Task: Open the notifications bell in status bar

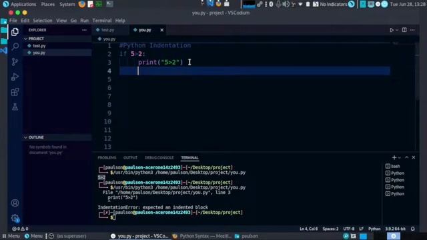Action: (412, 229)
